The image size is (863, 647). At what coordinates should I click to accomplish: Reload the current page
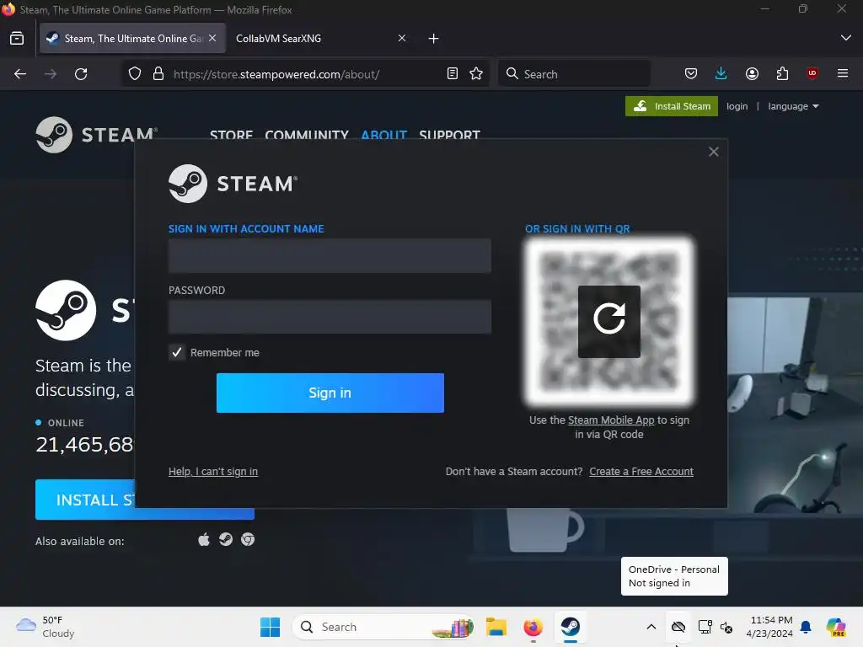tap(81, 74)
